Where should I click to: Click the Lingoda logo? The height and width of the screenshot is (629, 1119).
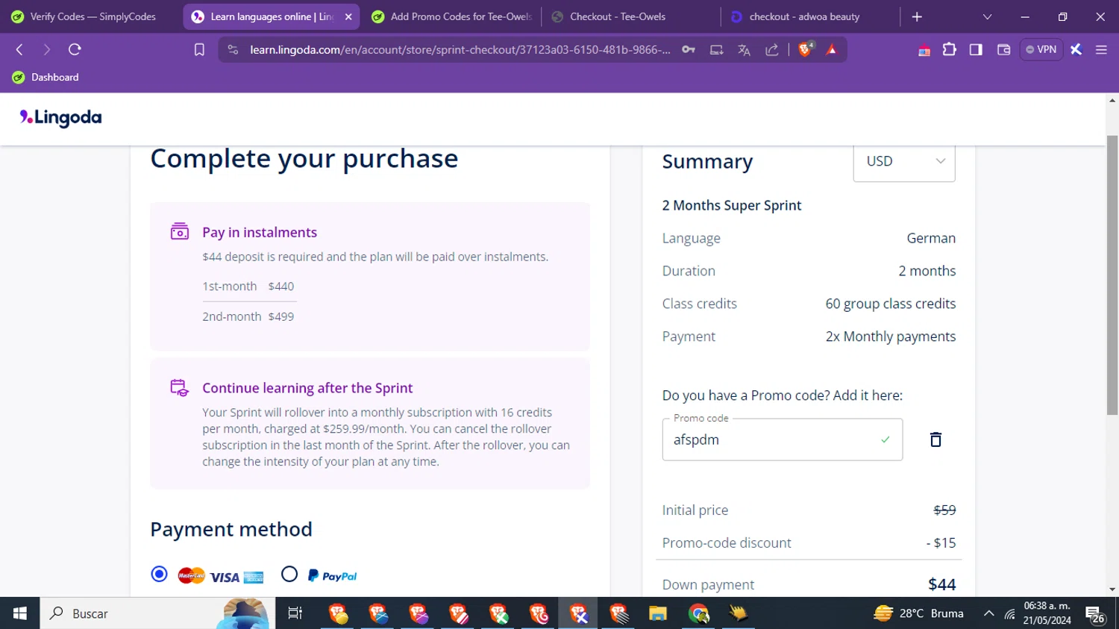(60, 118)
